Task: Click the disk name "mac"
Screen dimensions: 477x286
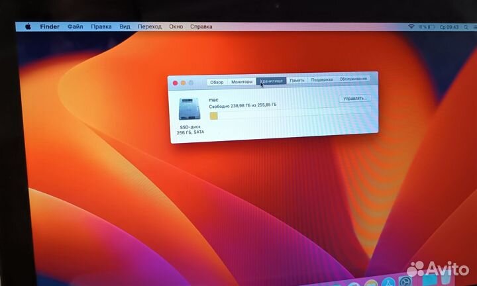Action: click(213, 100)
